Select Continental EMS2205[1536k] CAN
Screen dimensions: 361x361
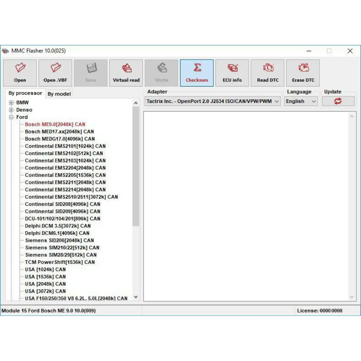click(65, 175)
